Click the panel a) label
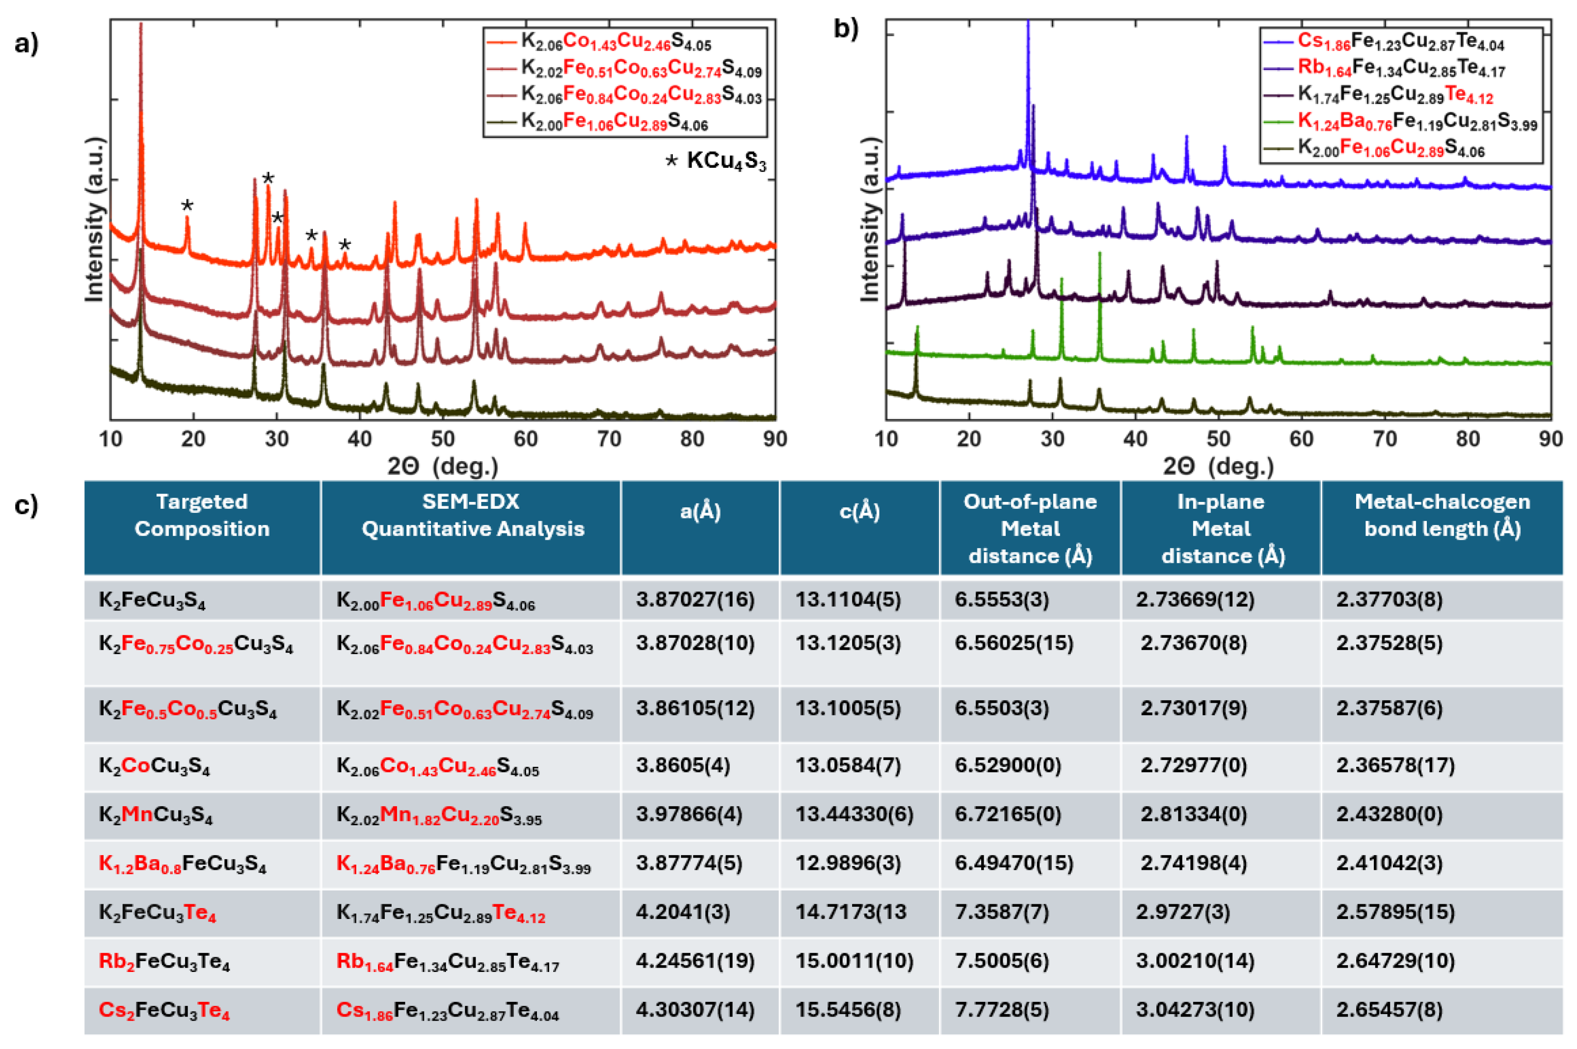Screen dimensions: 1577x1049 tap(27, 44)
